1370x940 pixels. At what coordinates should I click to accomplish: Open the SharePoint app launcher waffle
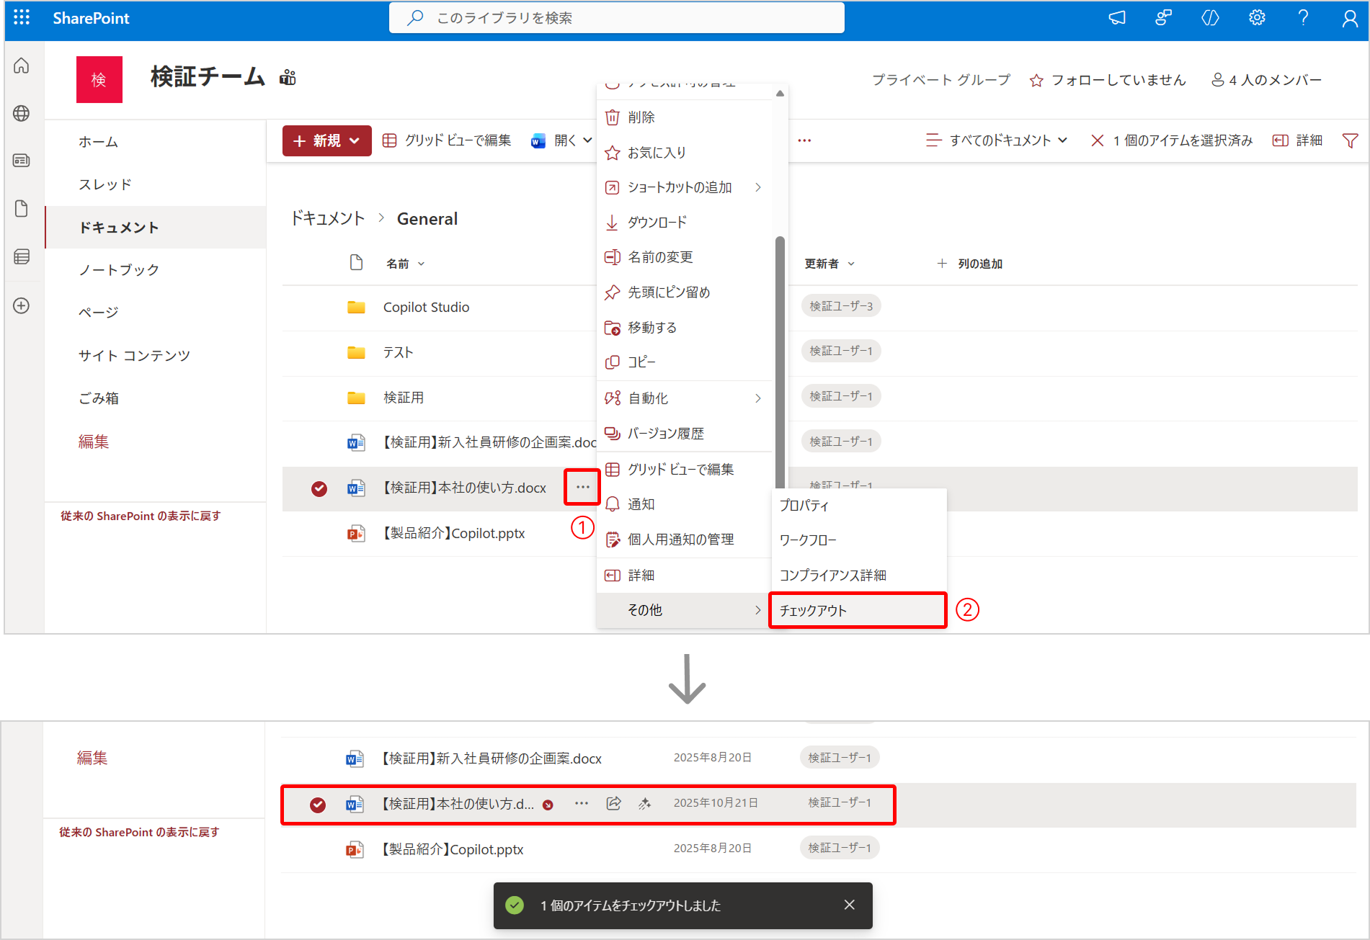(22, 18)
